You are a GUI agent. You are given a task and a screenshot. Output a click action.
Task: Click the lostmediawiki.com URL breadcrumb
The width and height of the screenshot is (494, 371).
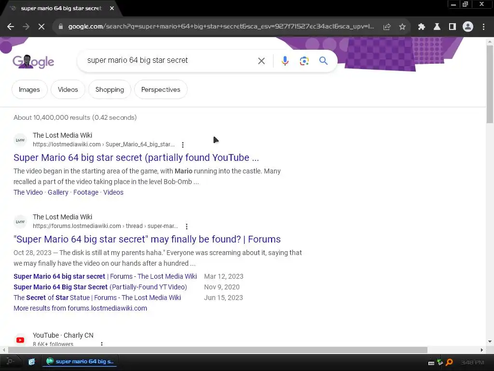104,144
